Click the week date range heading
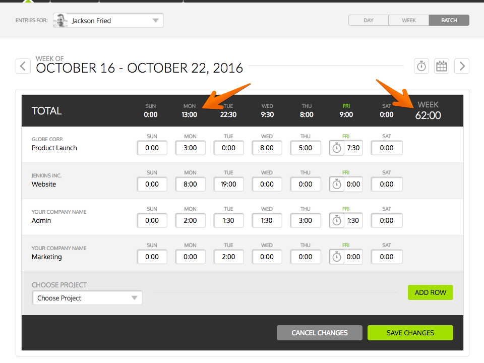This screenshot has width=484, height=363. tap(140, 68)
